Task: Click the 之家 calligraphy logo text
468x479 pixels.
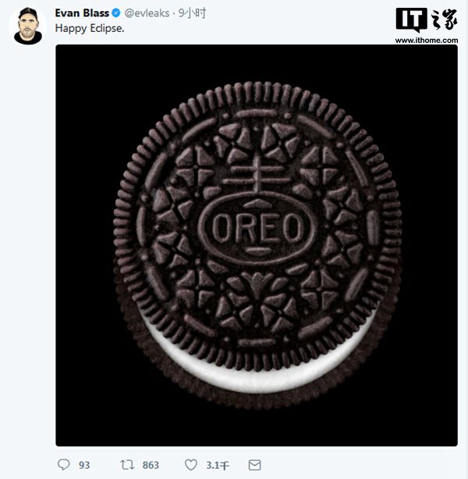Action: [x=445, y=19]
